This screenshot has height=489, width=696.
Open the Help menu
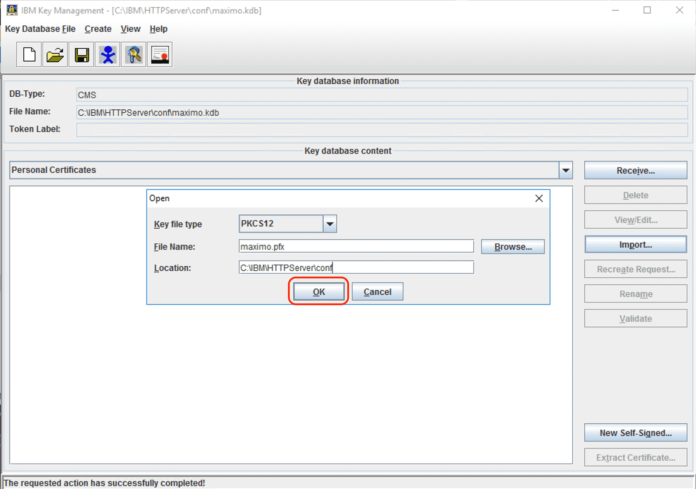point(158,29)
